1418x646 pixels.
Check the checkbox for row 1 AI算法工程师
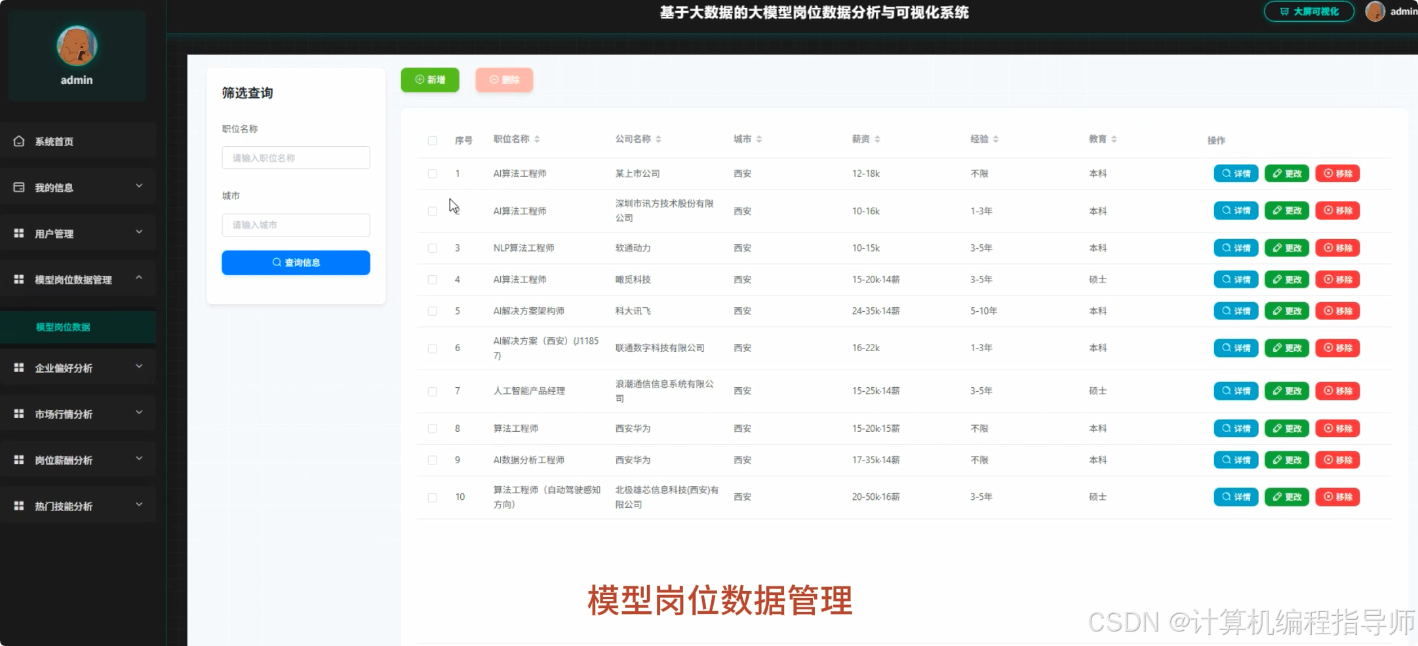click(x=433, y=174)
